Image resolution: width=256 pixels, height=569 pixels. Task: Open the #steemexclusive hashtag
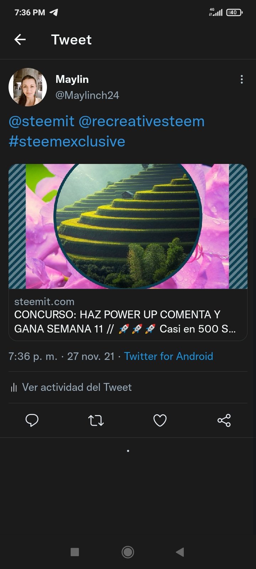(67, 142)
